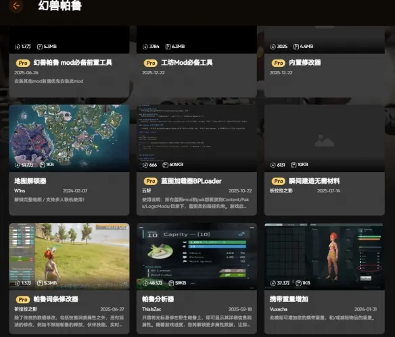Image resolution: width=395 pixels, height=337 pixels.
Task: Click description 安装其他mod前请优先安装此mod
Action: 49,81
